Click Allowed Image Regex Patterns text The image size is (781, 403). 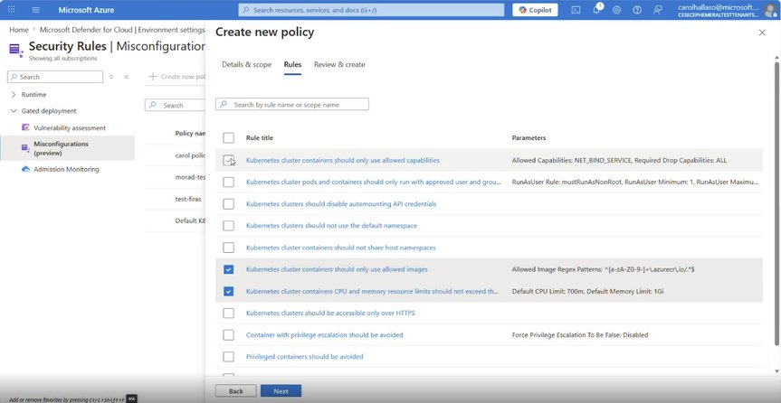[604, 269]
